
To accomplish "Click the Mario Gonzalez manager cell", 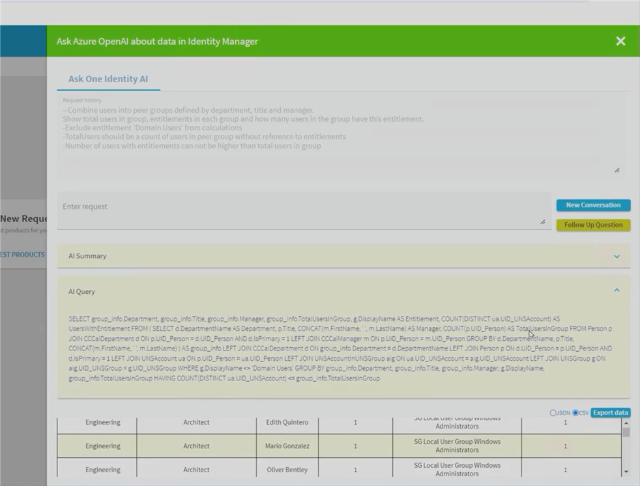I will 287,446.
